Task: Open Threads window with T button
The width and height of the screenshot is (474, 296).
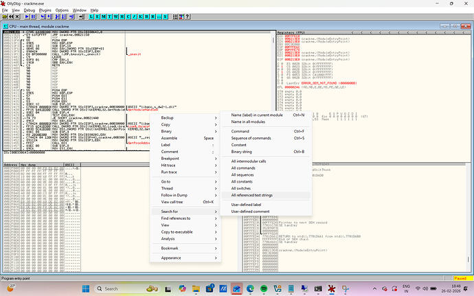Action: (109, 16)
